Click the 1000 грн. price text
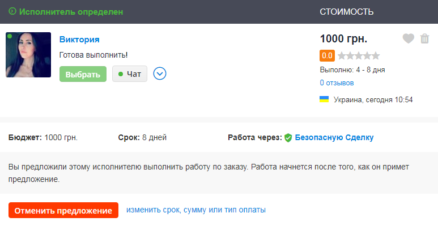The image size is (438, 226). tap(343, 39)
